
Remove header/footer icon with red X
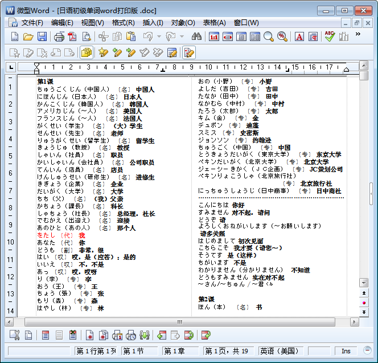(73, 335)
